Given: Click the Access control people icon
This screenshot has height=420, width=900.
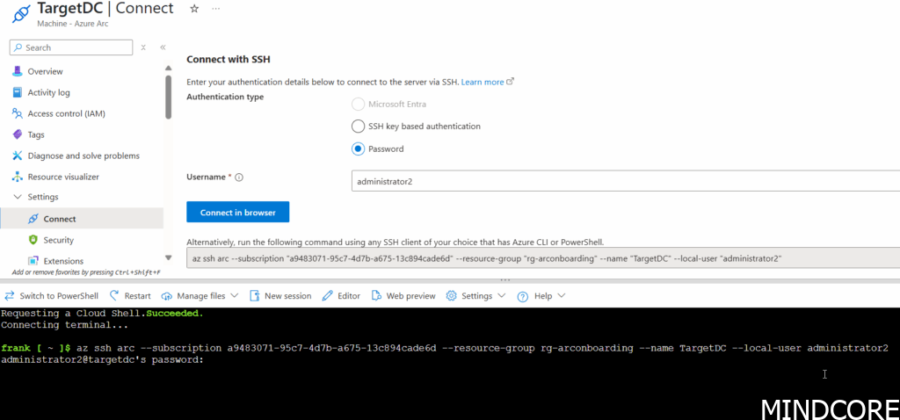Looking at the screenshot, I should pos(18,113).
